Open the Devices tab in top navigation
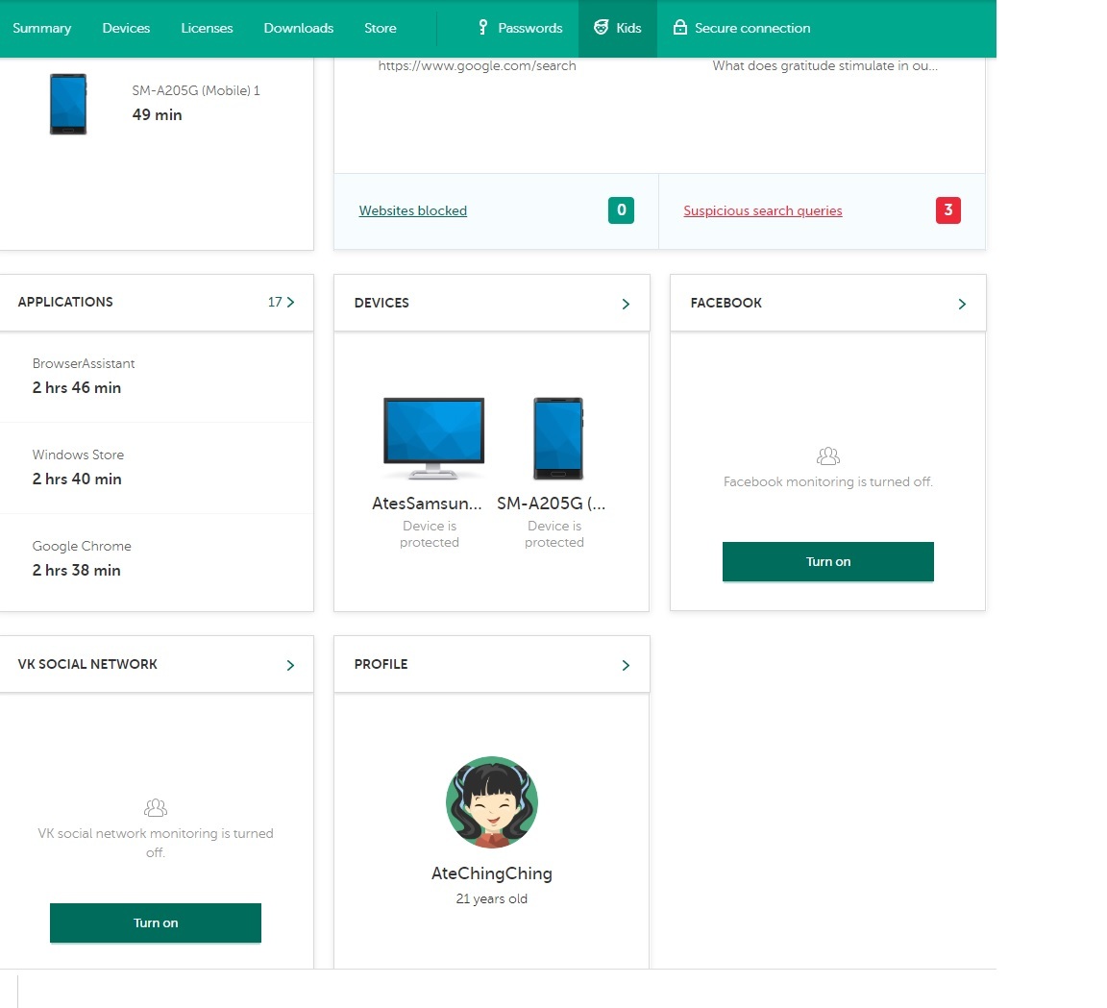1107x1008 pixels. pyautogui.click(x=126, y=28)
